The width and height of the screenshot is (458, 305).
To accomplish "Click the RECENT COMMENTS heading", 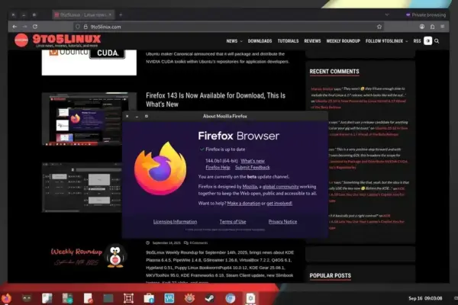I will pos(334,72).
